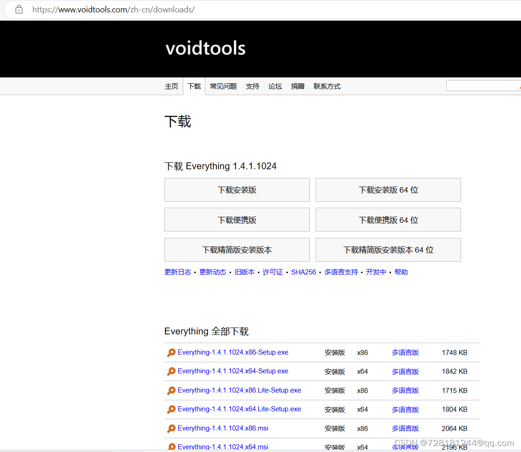
Task: Click the download icon beside Everything-1.4.1.1024.x86-Setup.exe
Action: (x=172, y=352)
